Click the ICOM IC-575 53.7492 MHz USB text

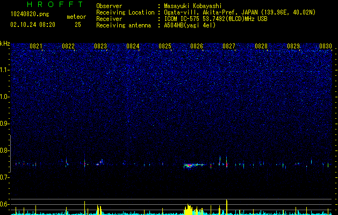point(215,19)
